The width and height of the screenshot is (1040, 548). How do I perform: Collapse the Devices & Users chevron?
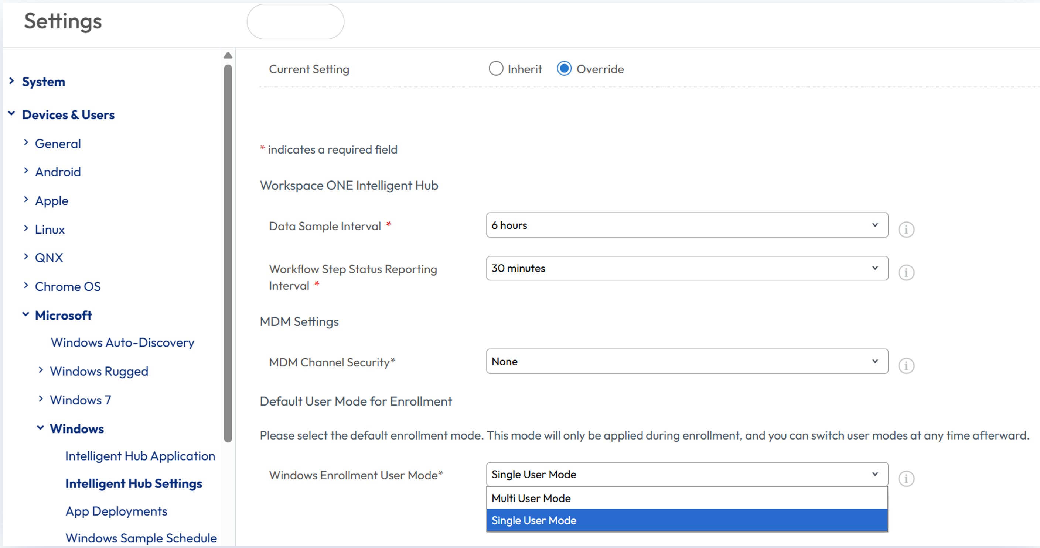click(x=12, y=114)
